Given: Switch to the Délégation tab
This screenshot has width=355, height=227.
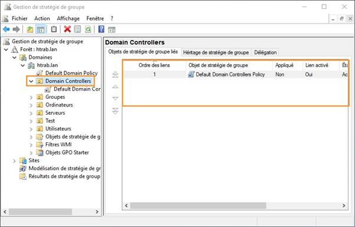Looking at the screenshot, I should point(265,52).
